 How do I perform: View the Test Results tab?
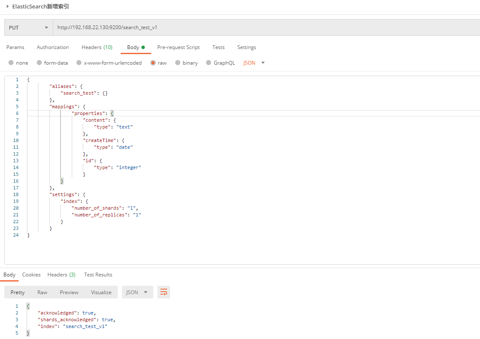pos(98,275)
